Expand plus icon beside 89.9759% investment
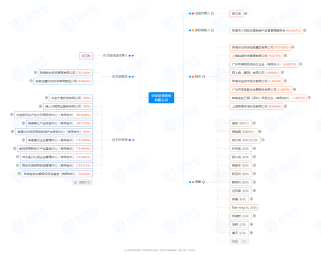This screenshot has height=255, width=321. [23, 123]
